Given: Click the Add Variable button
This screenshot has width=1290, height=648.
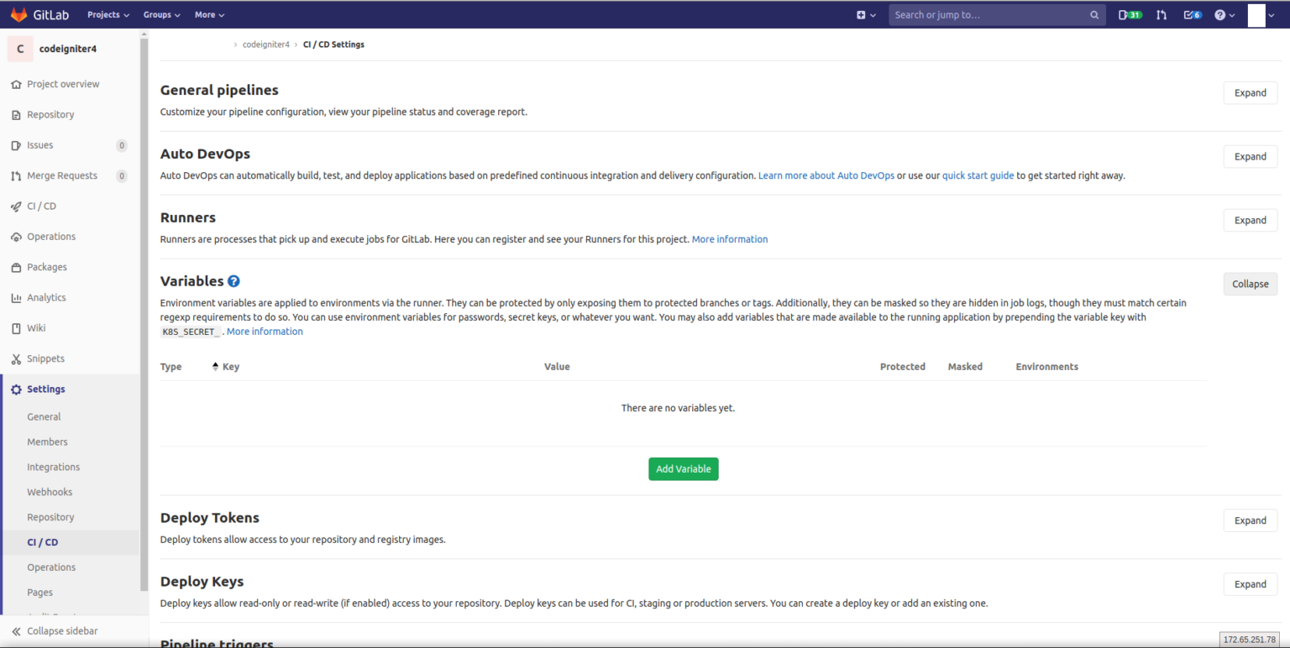Looking at the screenshot, I should [x=683, y=468].
